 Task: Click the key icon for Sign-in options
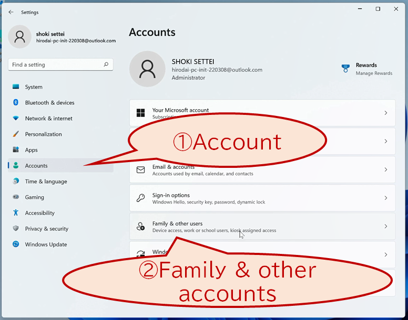pyautogui.click(x=141, y=198)
